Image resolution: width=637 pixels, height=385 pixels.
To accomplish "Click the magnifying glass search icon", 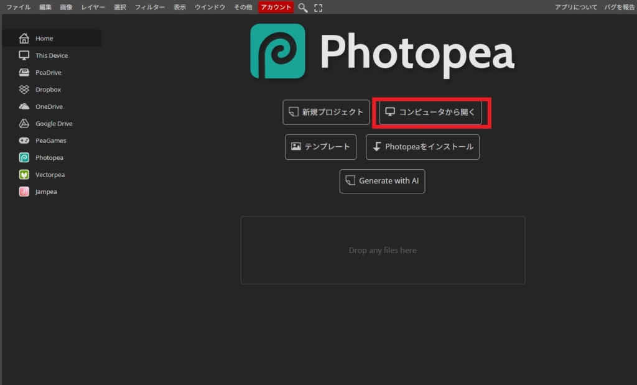I will tap(303, 7).
